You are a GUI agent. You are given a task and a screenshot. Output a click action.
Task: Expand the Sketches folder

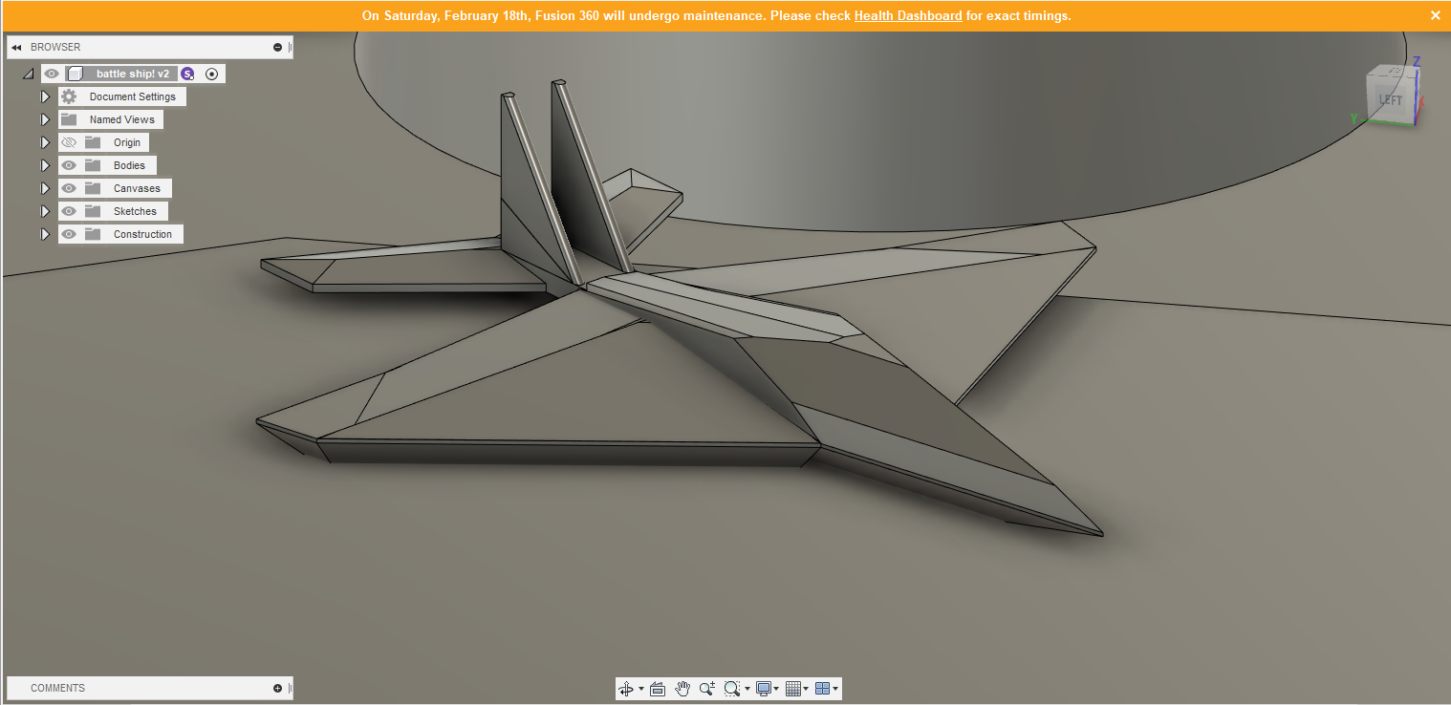coord(45,211)
